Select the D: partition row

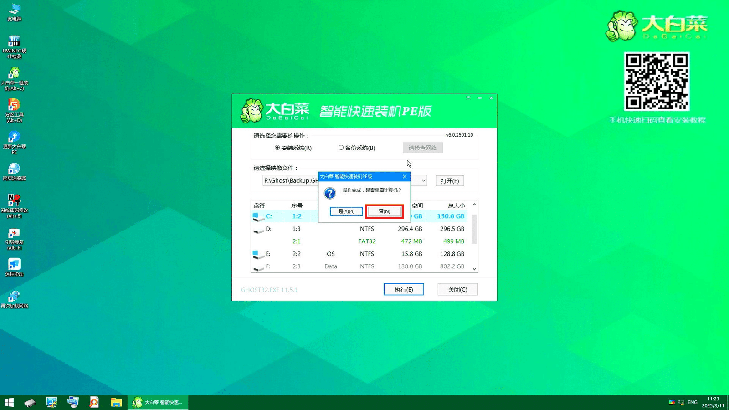[x=360, y=229]
